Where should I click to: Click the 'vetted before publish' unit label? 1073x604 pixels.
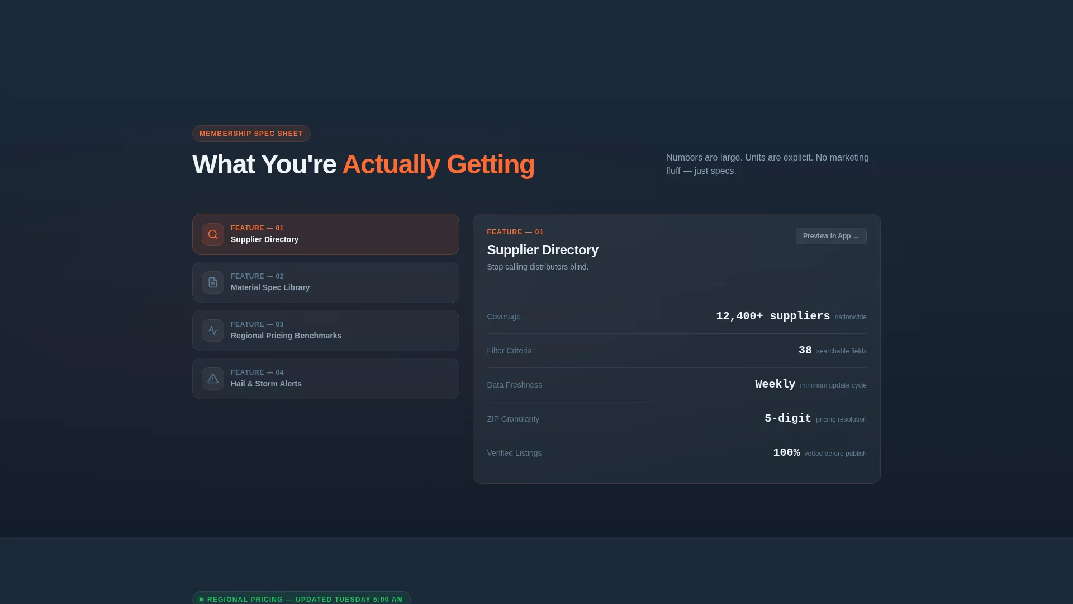(835, 454)
